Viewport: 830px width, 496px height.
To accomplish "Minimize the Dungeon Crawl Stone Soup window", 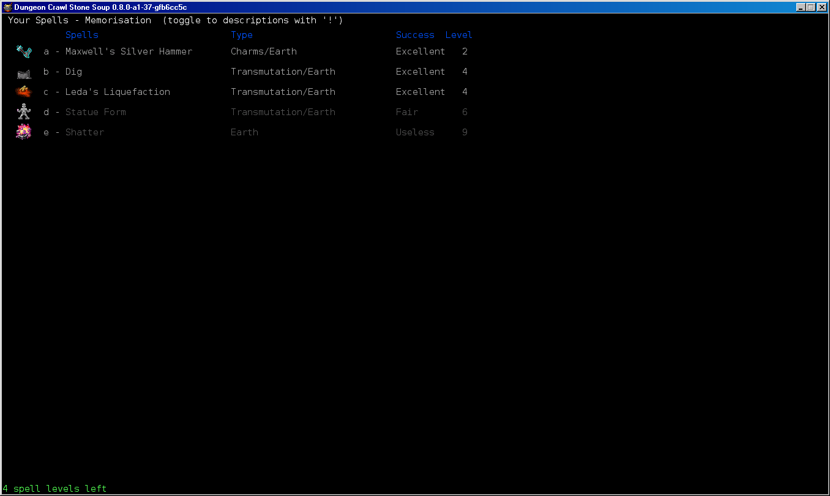I will tap(801, 7).
